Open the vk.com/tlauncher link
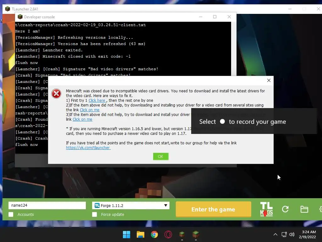The image size is (322, 242). tap(88, 147)
